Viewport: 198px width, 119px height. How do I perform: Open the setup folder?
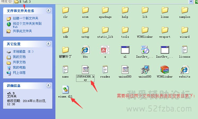click(x=85, y=30)
